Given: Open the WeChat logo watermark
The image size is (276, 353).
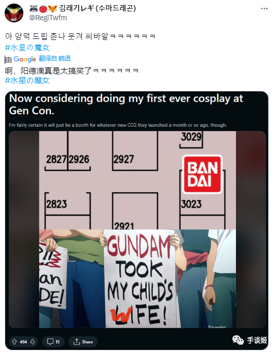Looking at the screenshot, I should pos(238,340).
